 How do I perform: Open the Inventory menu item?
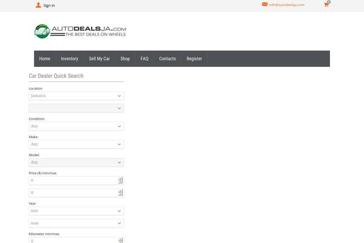click(x=69, y=58)
